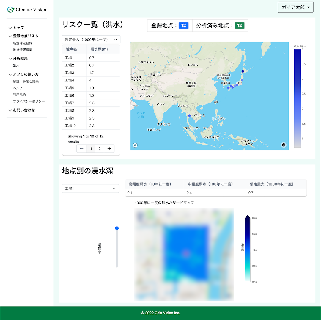Go to previous page with left arrow

[x=82, y=149]
